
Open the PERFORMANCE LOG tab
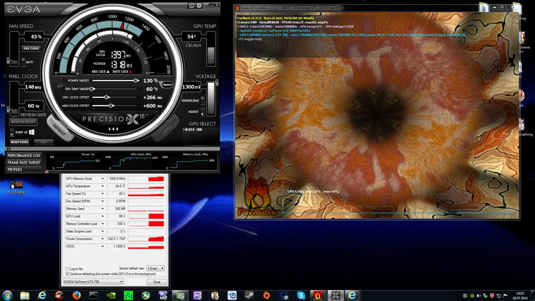[x=24, y=156]
